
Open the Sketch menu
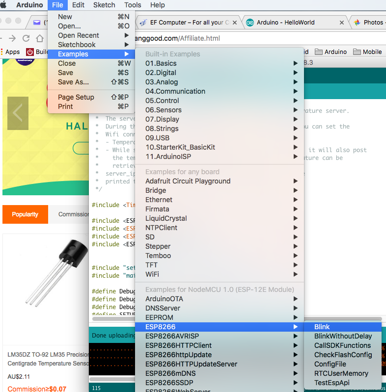[104, 5]
